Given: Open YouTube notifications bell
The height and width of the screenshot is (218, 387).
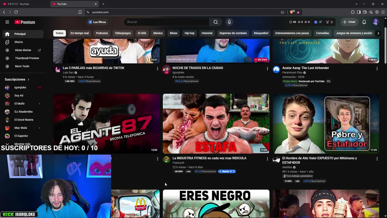Looking at the screenshot, I should click(x=364, y=22).
